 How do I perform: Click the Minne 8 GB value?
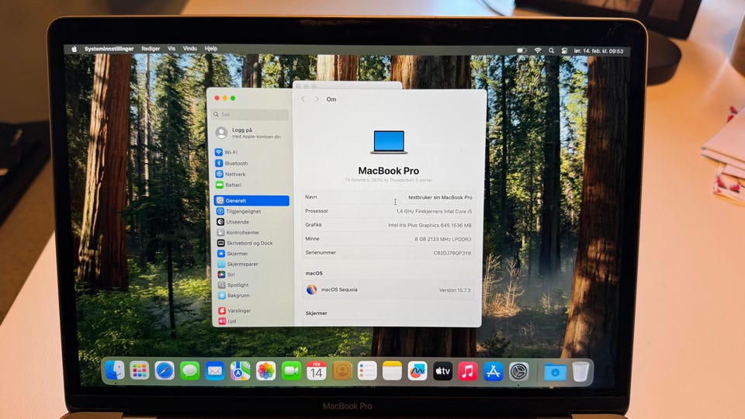443,239
